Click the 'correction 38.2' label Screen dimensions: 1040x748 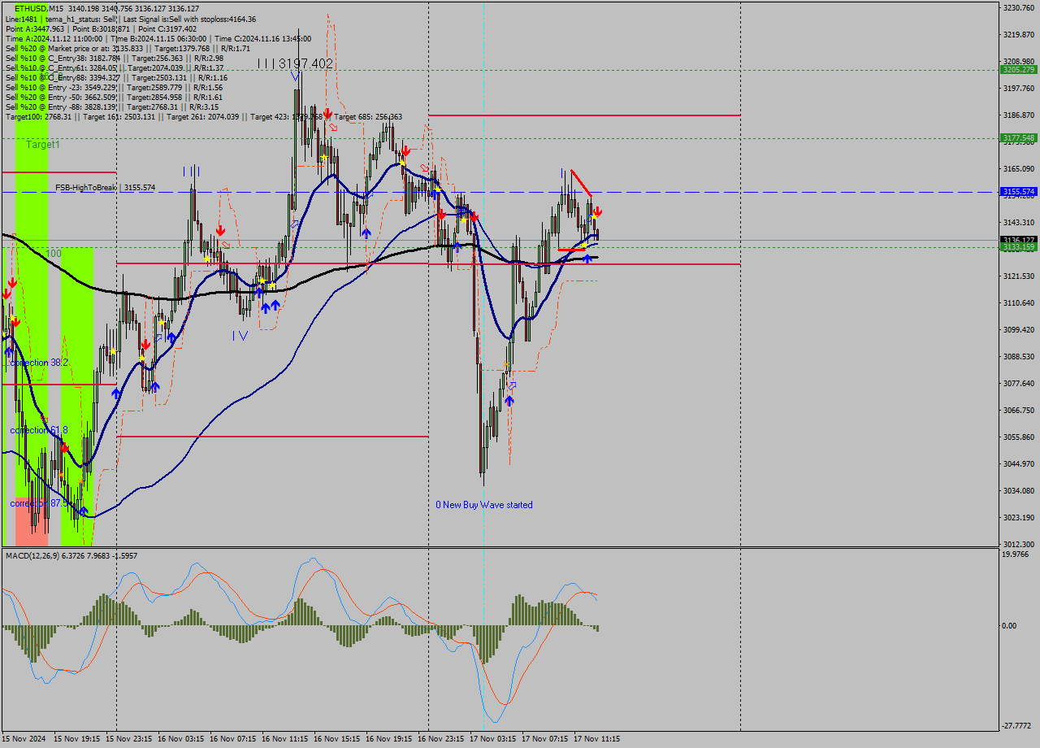[39, 363]
